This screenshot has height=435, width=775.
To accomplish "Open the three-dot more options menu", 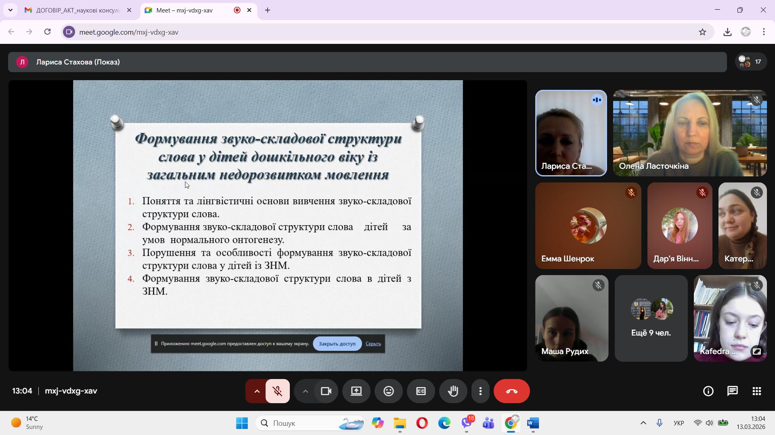I will (x=480, y=391).
